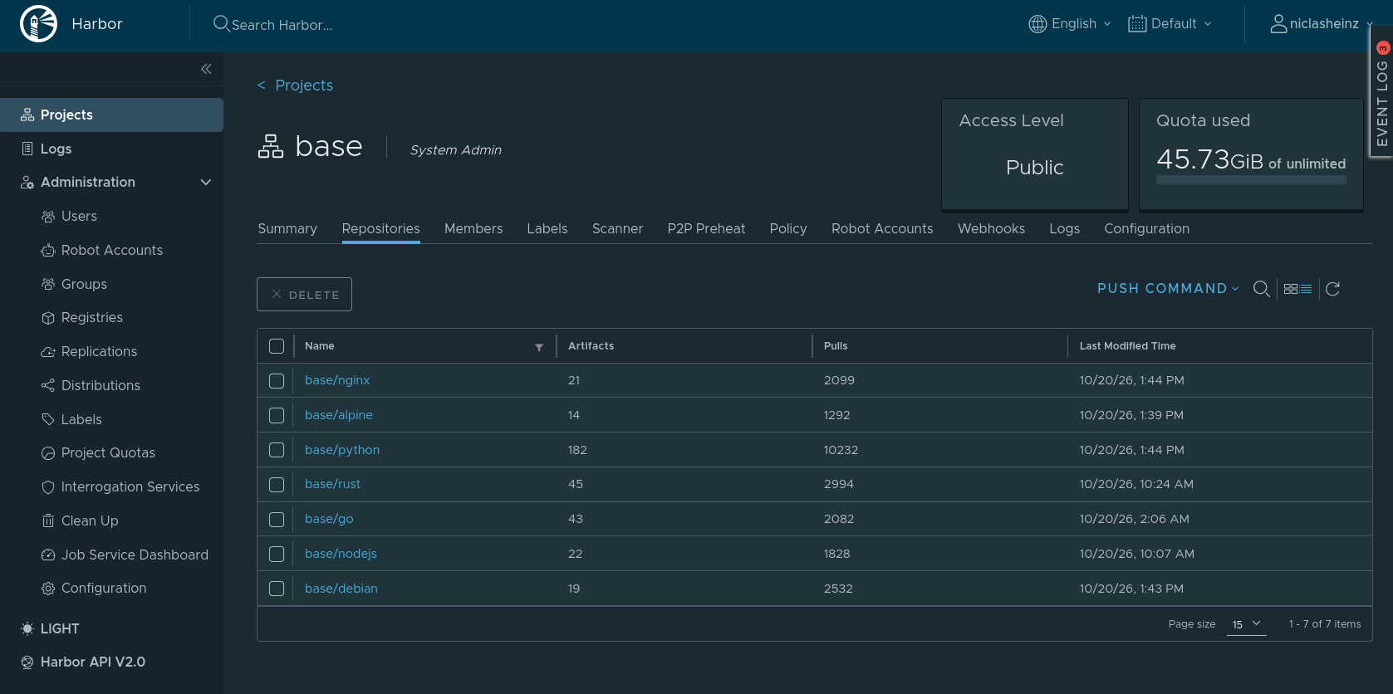
Task: Click the Registries sidebar icon
Action: pos(48,318)
